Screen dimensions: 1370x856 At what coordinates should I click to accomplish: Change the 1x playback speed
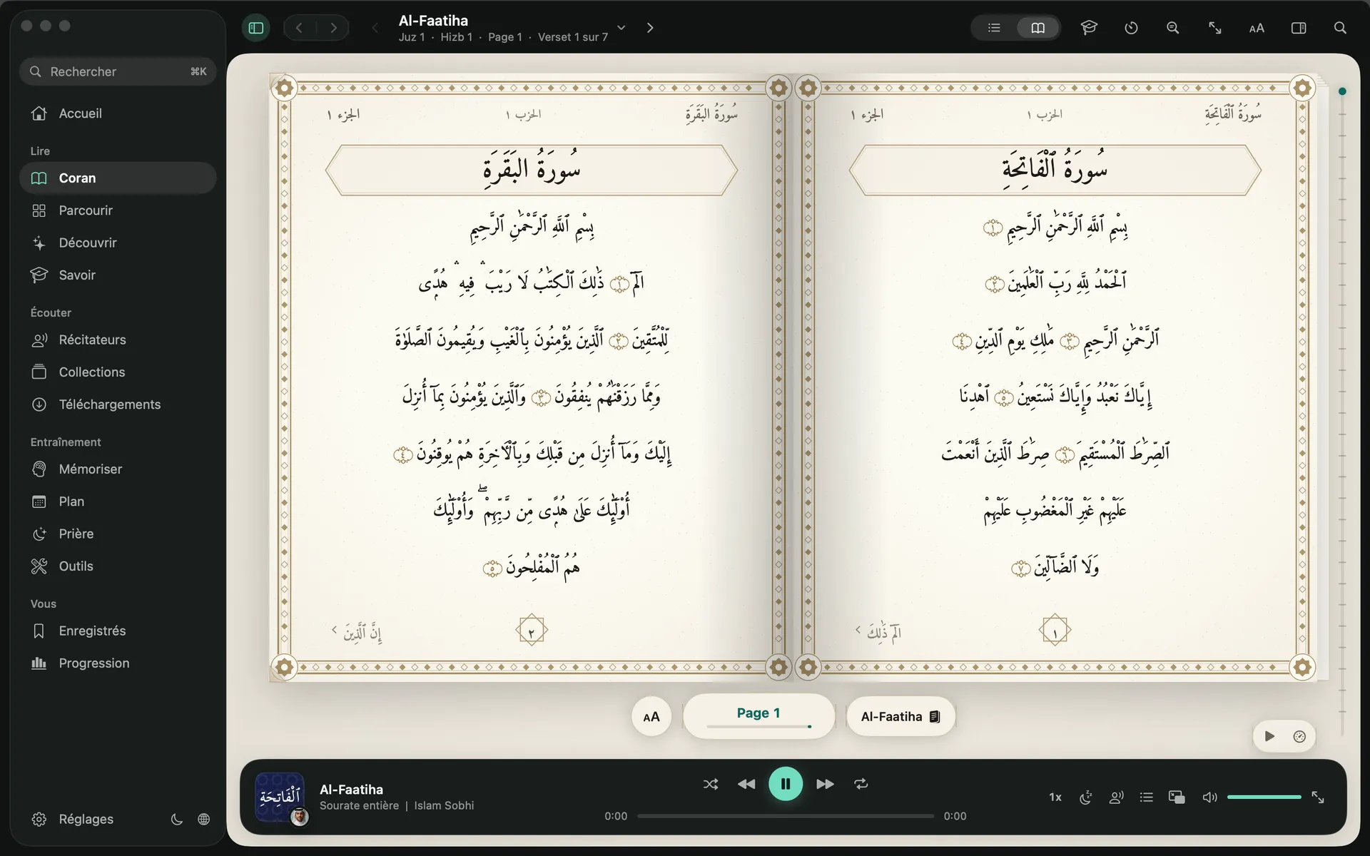point(1055,797)
